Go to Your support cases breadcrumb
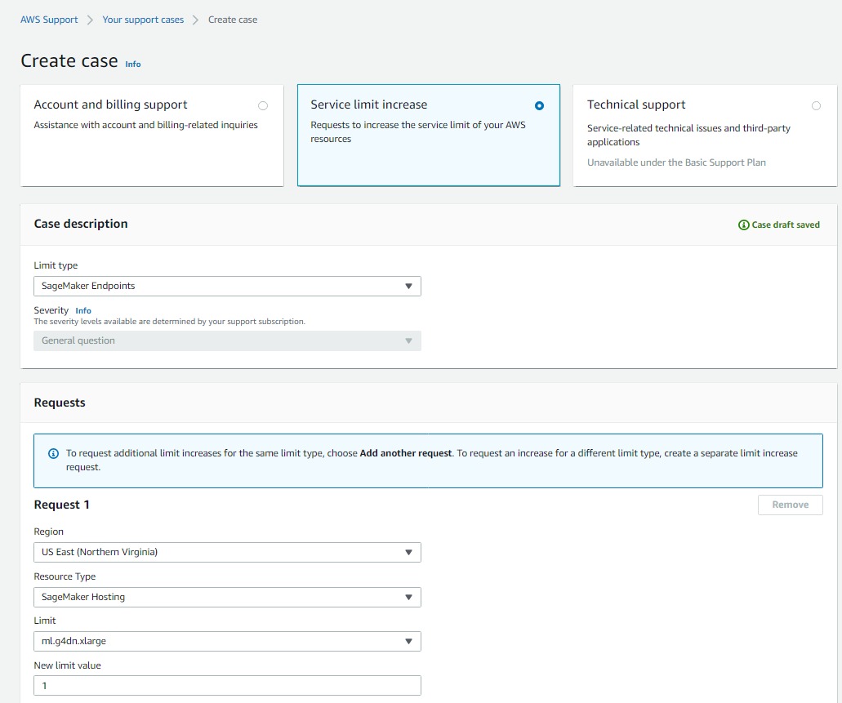This screenshot has height=703, width=842. [x=143, y=20]
